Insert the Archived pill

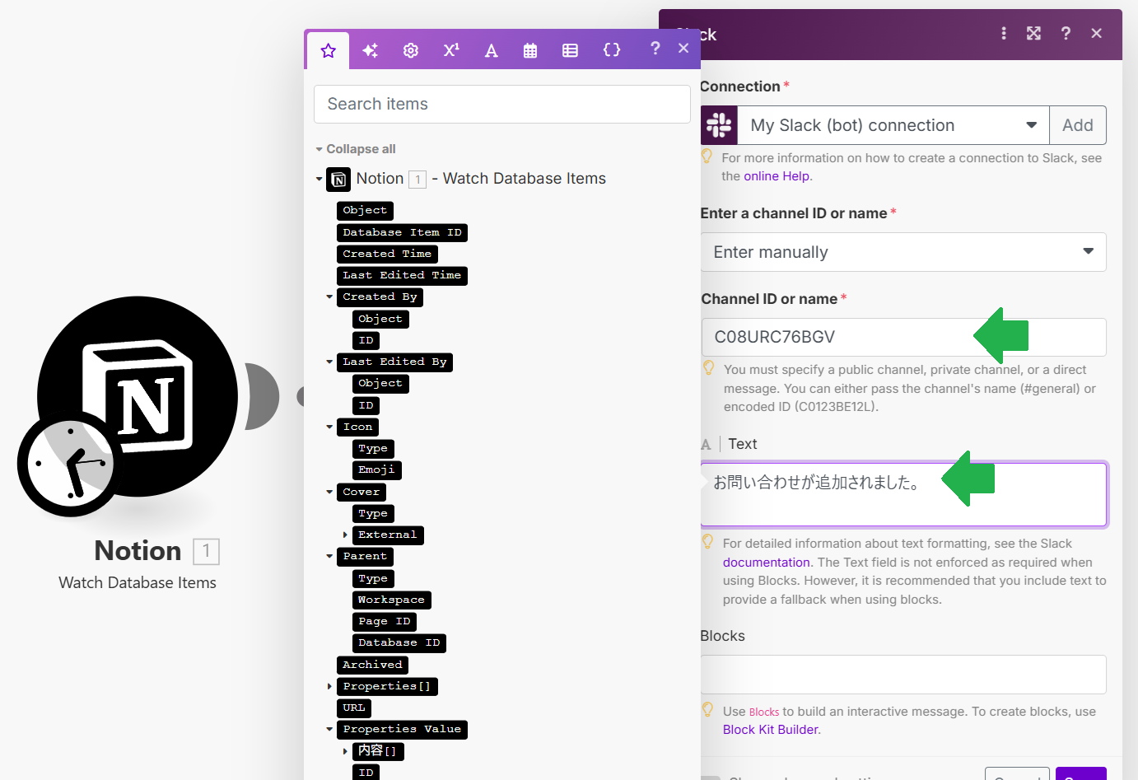click(372, 665)
